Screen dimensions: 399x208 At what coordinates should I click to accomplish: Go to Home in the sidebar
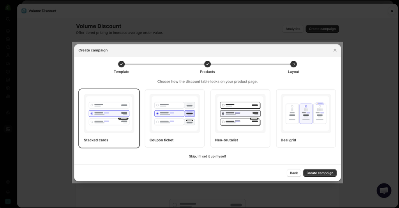click(x=8, y=31)
